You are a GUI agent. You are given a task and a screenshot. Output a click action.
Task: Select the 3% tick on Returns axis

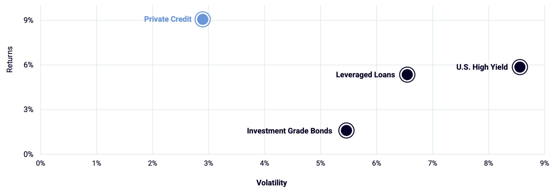click(28, 110)
